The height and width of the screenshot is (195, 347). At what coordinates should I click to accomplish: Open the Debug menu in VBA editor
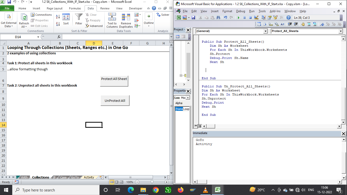point(241,11)
